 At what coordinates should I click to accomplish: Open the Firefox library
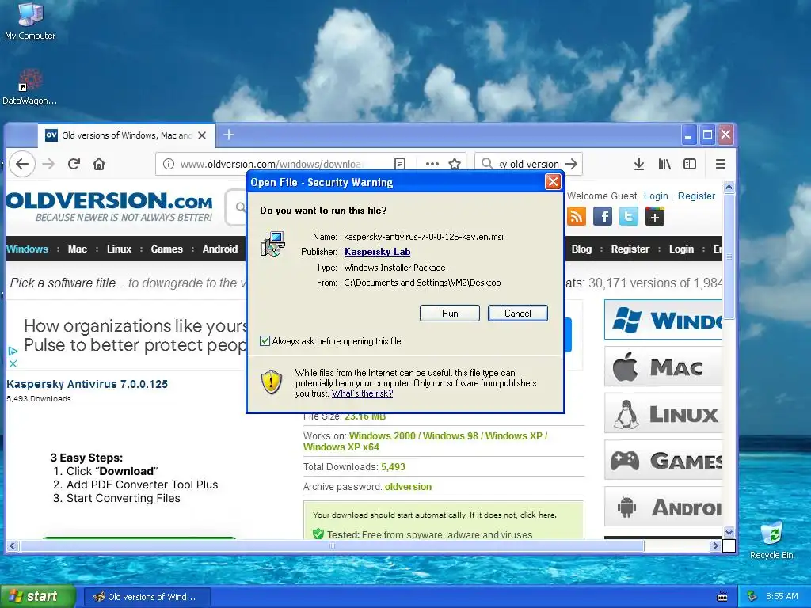(x=664, y=164)
